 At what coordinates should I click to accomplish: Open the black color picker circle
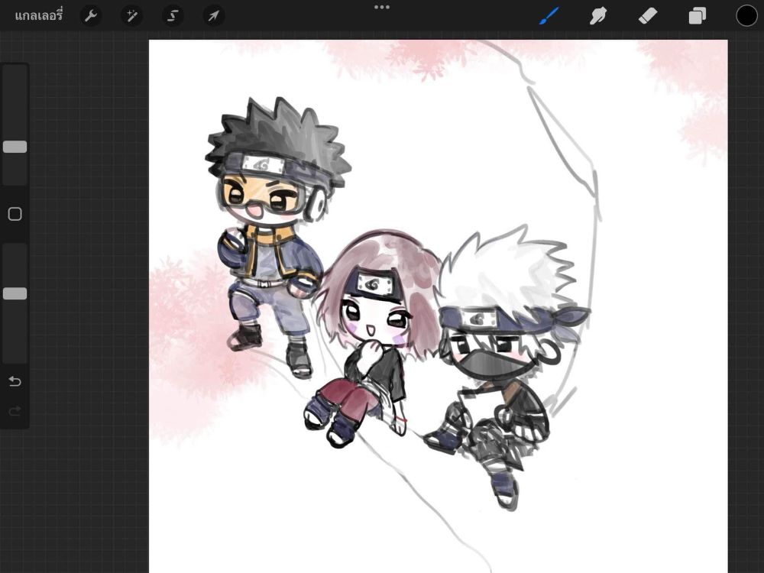(x=746, y=15)
